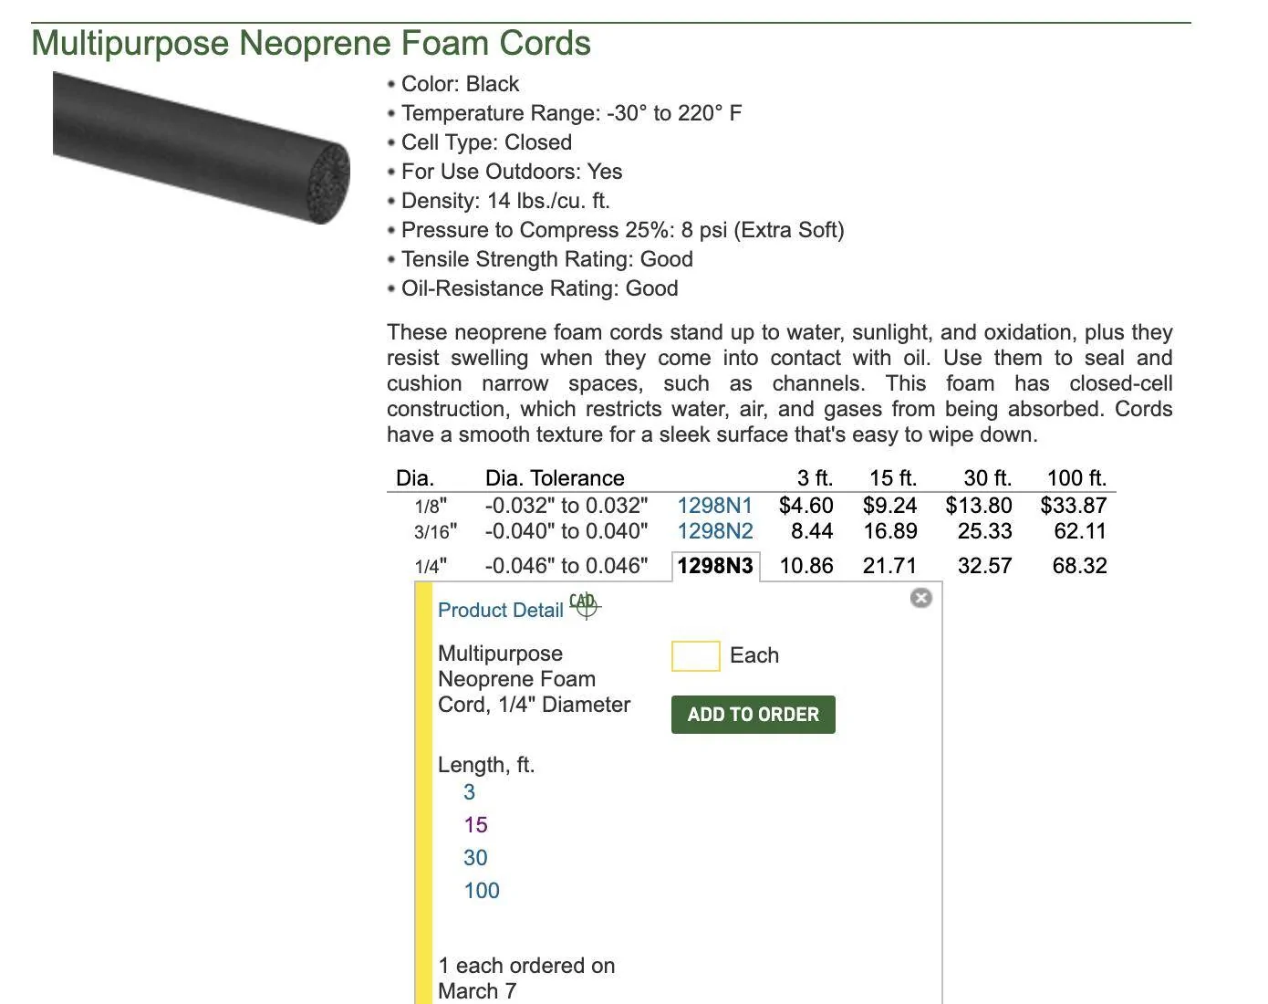This screenshot has height=1004, width=1268.
Task: Click the 62.11 price cell
Action: 1080,531
